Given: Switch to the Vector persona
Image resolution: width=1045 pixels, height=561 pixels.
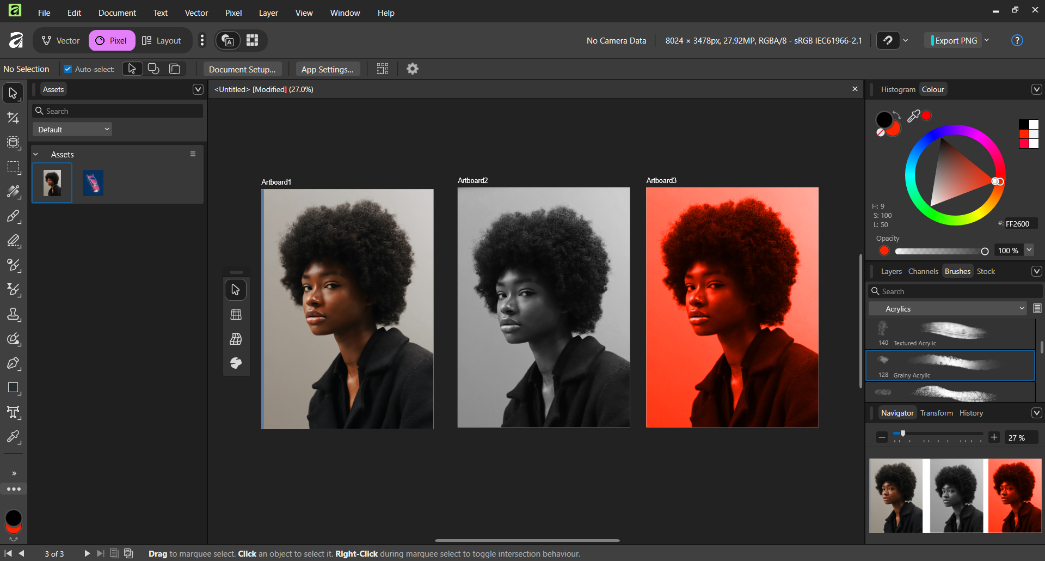Looking at the screenshot, I should tap(61, 41).
